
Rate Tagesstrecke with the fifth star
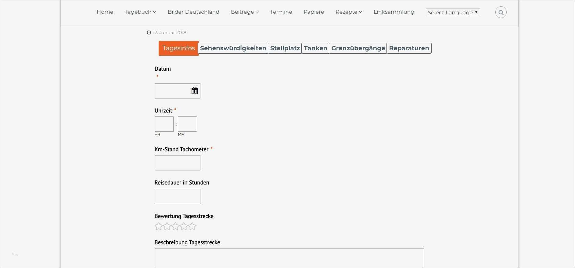(x=192, y=227)
